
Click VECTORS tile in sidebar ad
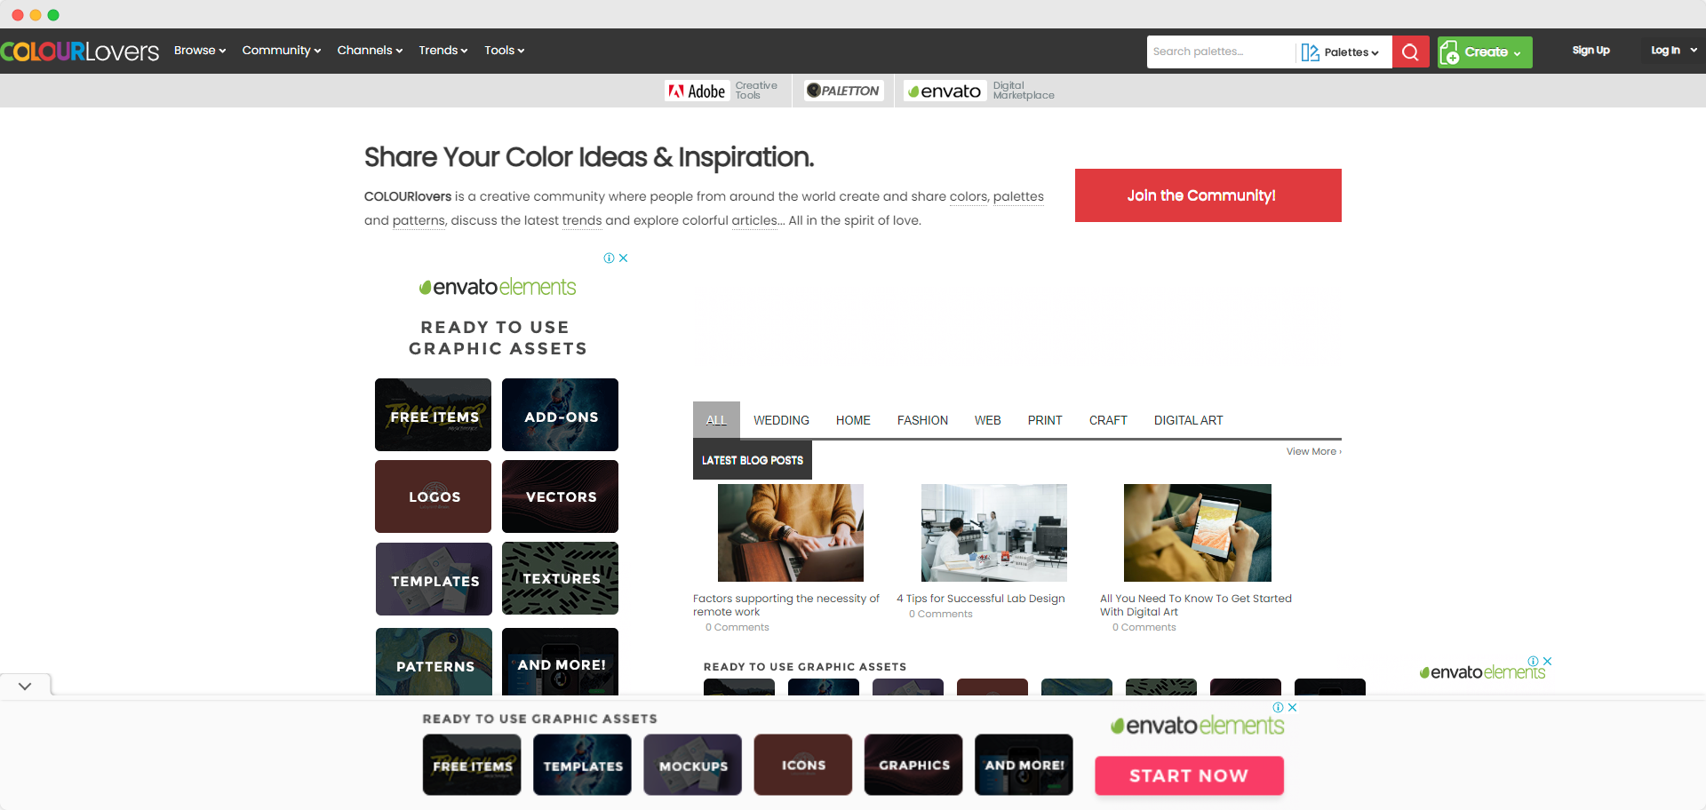[560, 496]
